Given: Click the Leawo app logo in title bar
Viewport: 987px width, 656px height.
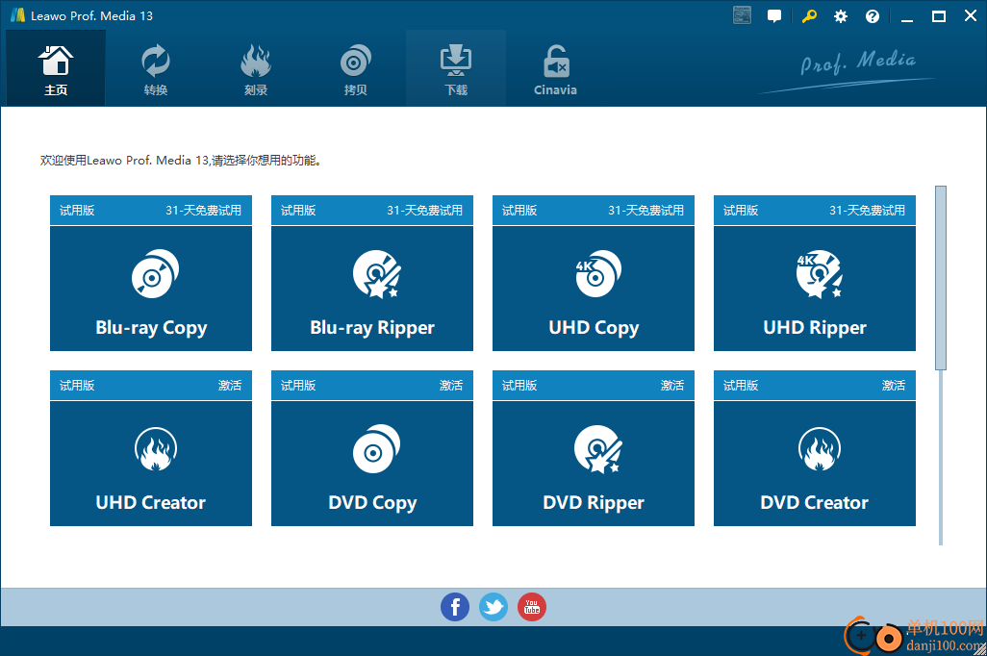Looking at the screenshot, I should pos(17,15).
